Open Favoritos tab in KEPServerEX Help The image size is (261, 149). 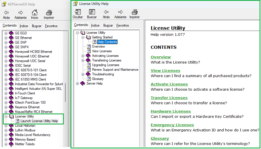(x=51, y=26)
